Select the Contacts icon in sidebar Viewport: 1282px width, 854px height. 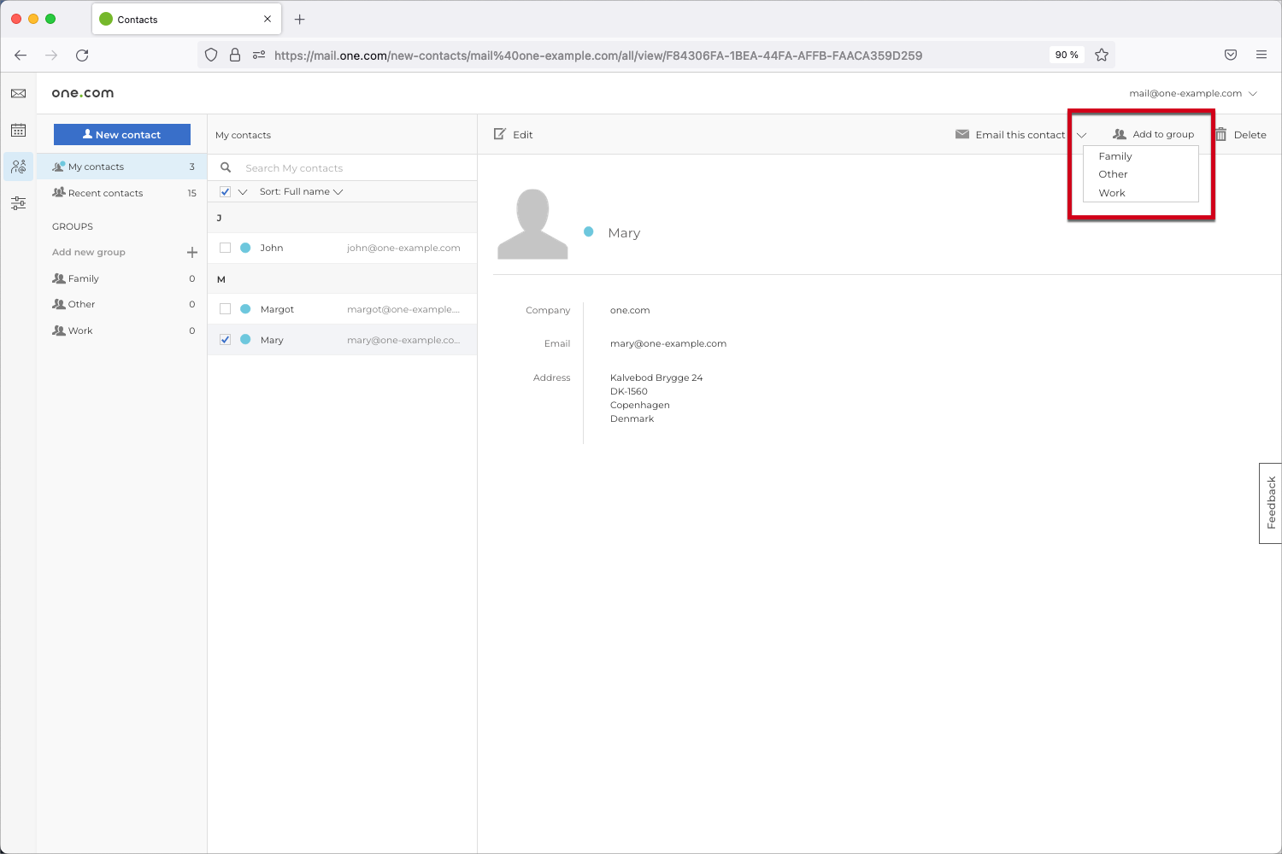(18, 166)
